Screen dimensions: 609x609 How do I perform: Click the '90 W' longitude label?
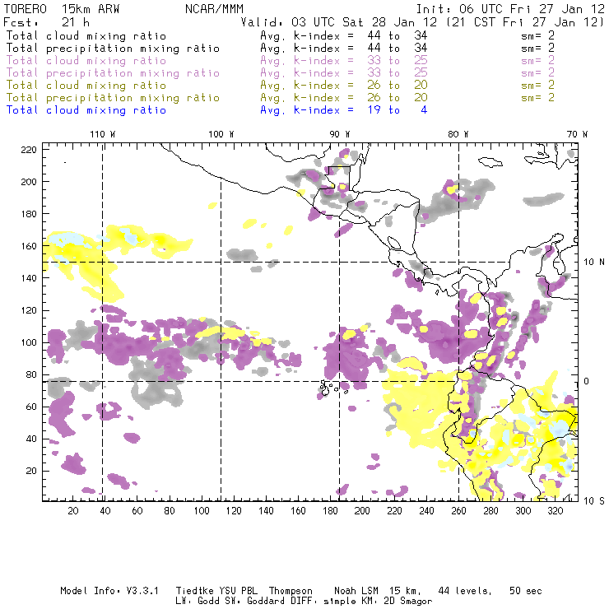coord(340,134)
